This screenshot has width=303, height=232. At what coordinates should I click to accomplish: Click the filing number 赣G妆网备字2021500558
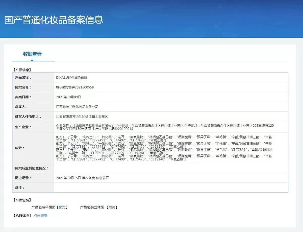(75, 87)
